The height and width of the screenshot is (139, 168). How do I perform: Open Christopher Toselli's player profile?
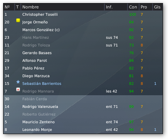click(40, 15)
